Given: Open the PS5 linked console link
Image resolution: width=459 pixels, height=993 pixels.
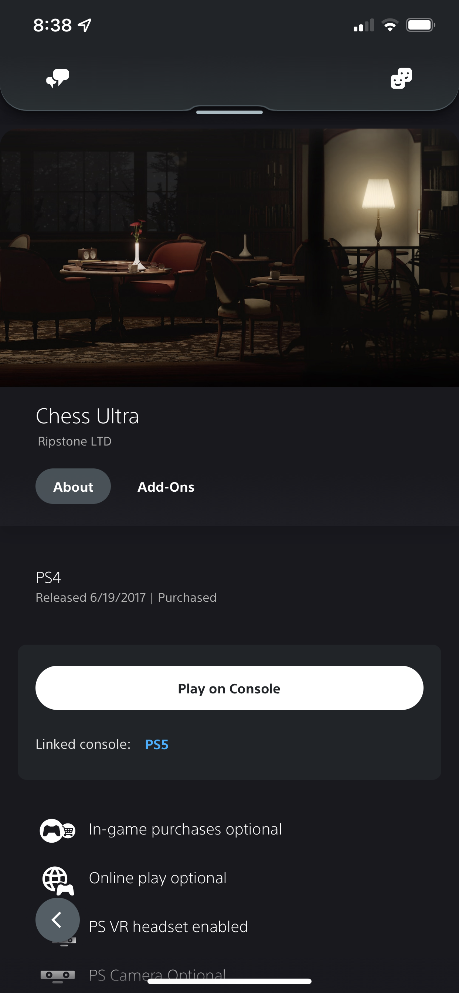Looking at the screenshot, I should point(157,744).
